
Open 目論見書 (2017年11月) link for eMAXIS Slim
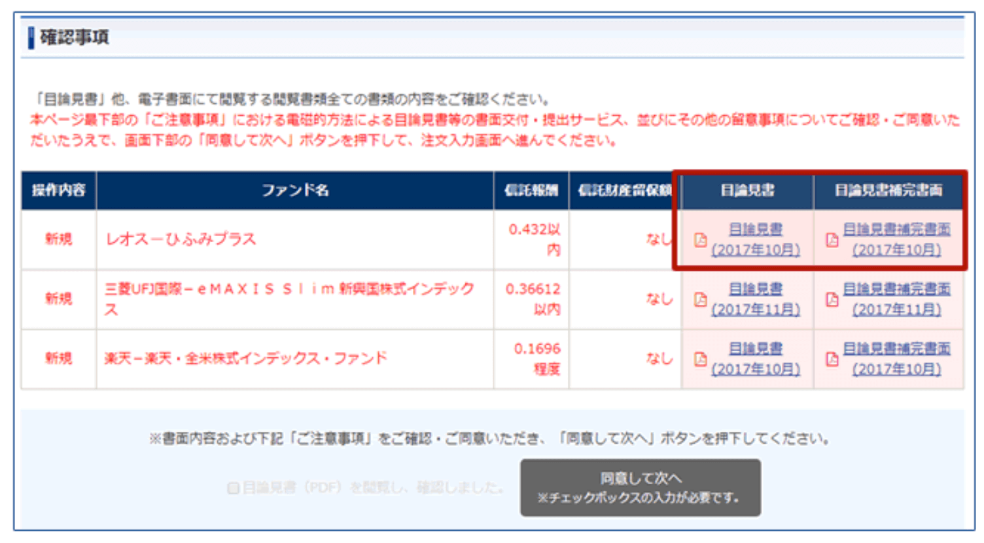(x=756, y=299)
